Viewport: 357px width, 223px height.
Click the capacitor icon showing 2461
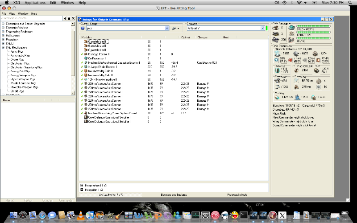(297, 70)
